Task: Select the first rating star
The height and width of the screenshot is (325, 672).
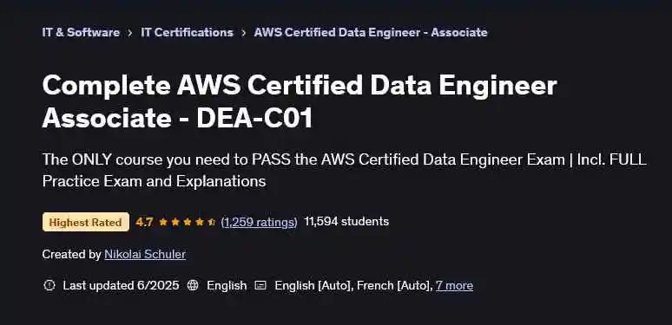Action: [x=163, y=222]
